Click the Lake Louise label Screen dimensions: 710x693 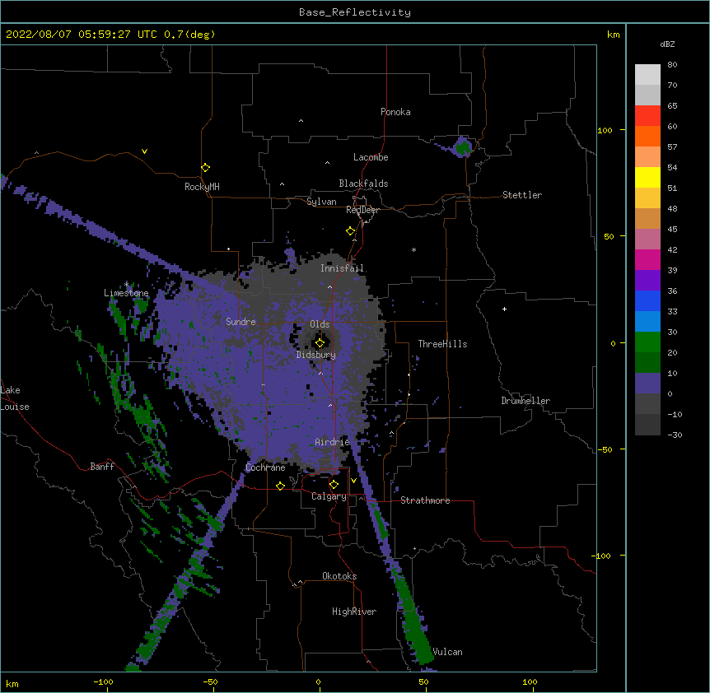[14, 398]
